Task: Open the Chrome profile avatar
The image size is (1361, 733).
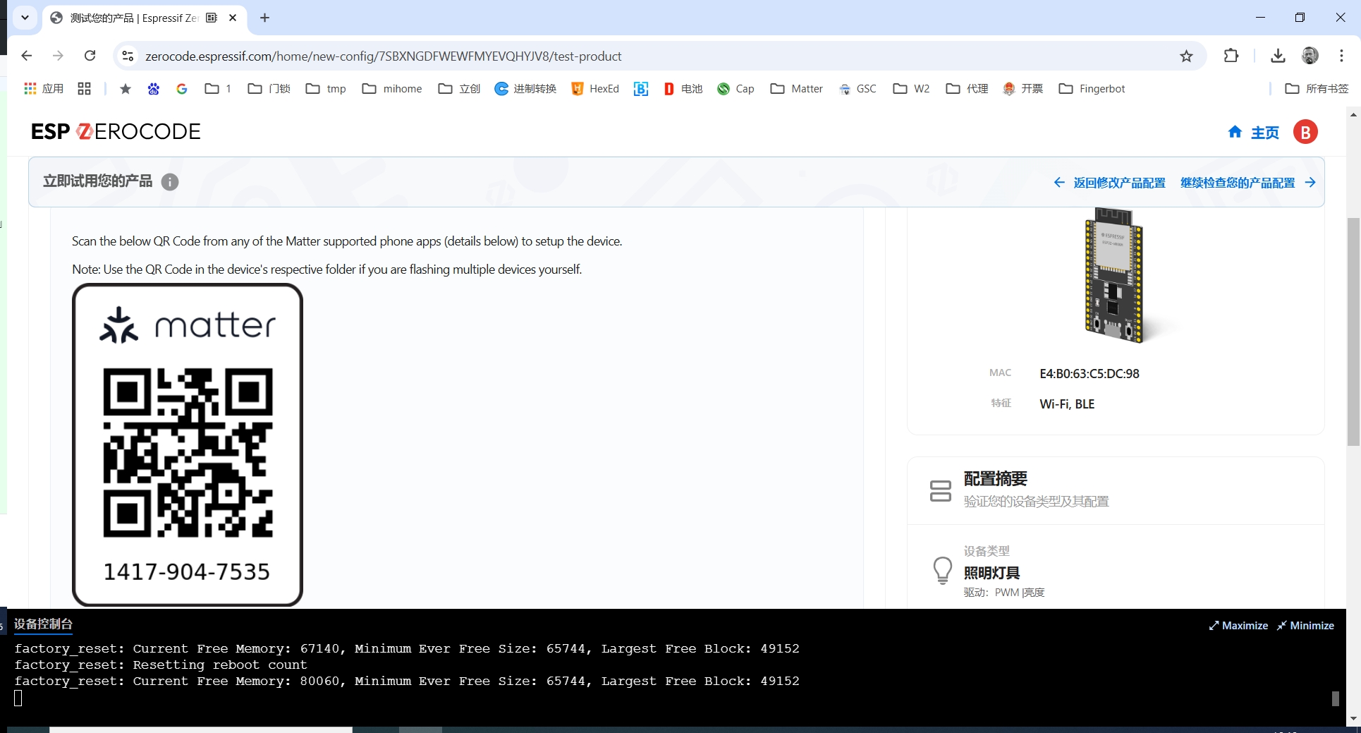Action: click(x=1310, y=56)
